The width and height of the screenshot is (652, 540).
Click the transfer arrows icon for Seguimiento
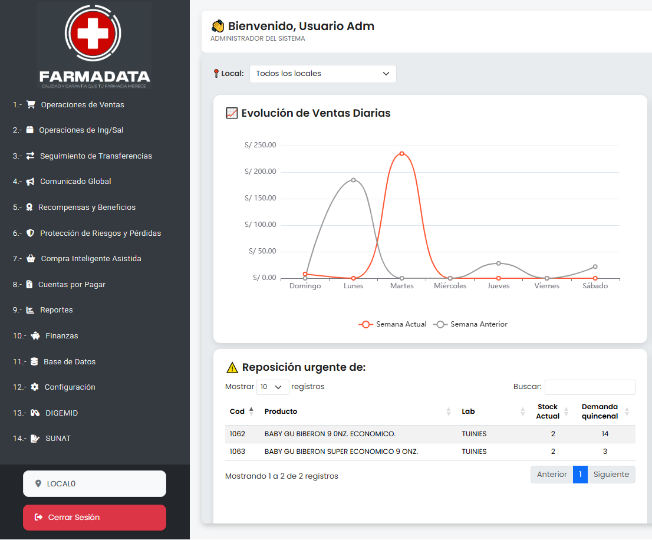tap(31, 156)
